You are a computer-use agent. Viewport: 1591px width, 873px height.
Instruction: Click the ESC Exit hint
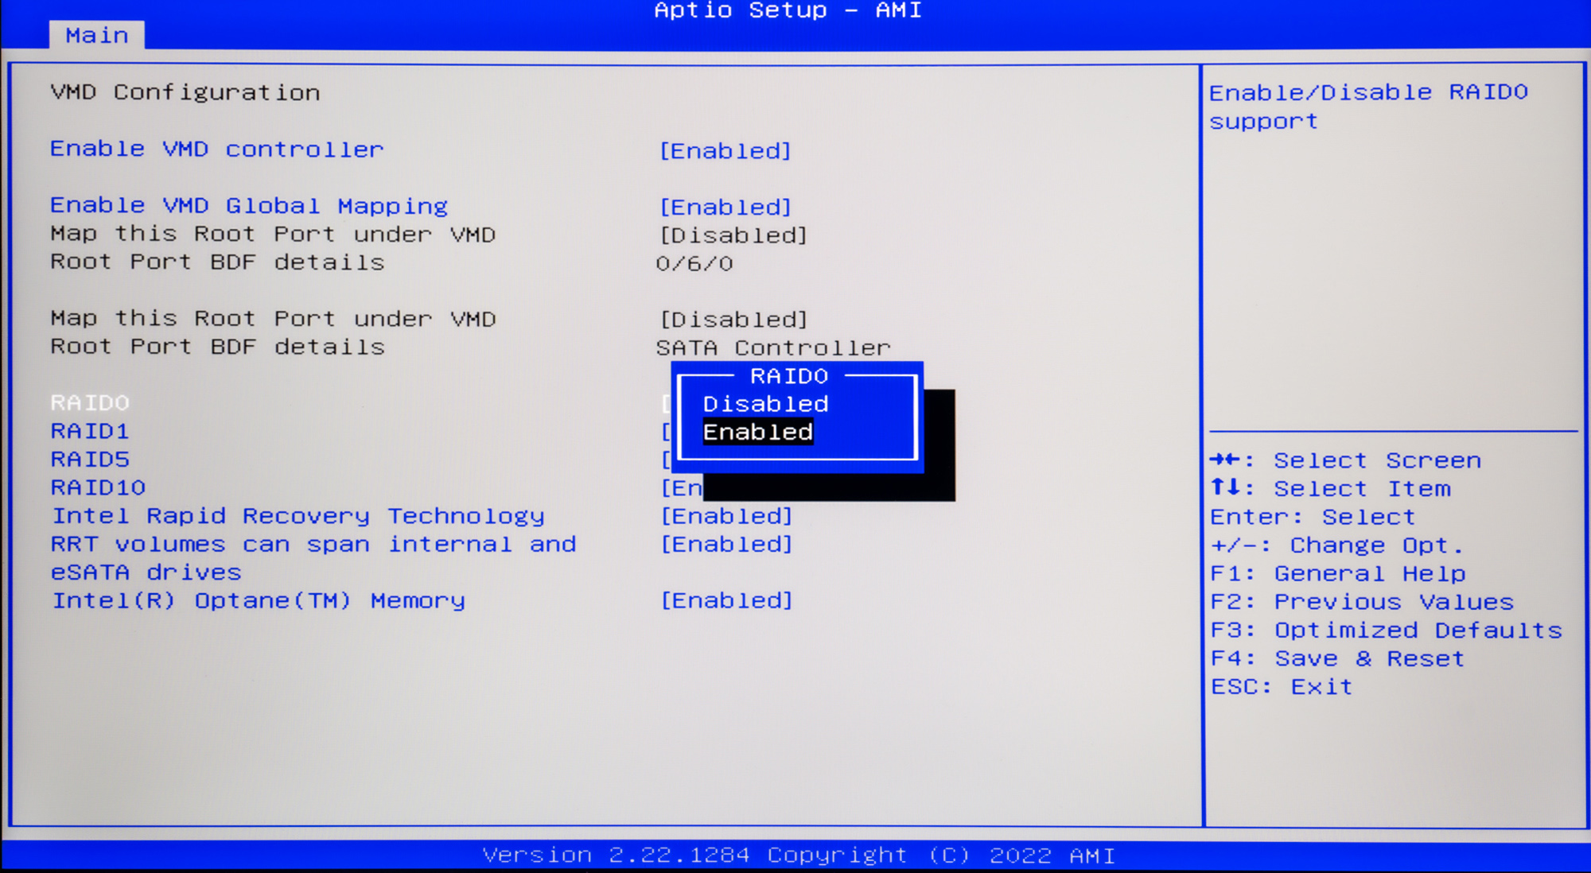1281,687
